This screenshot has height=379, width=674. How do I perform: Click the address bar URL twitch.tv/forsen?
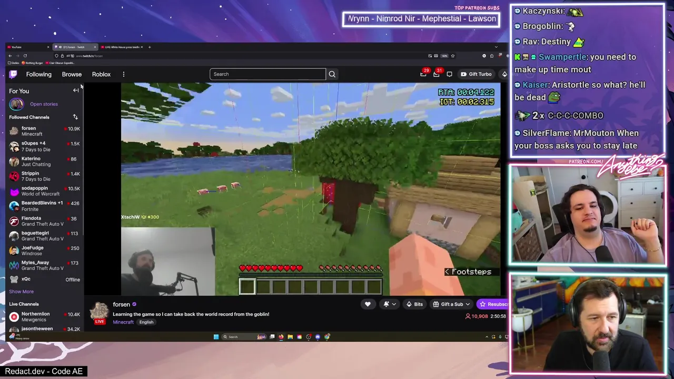point(89,56)
